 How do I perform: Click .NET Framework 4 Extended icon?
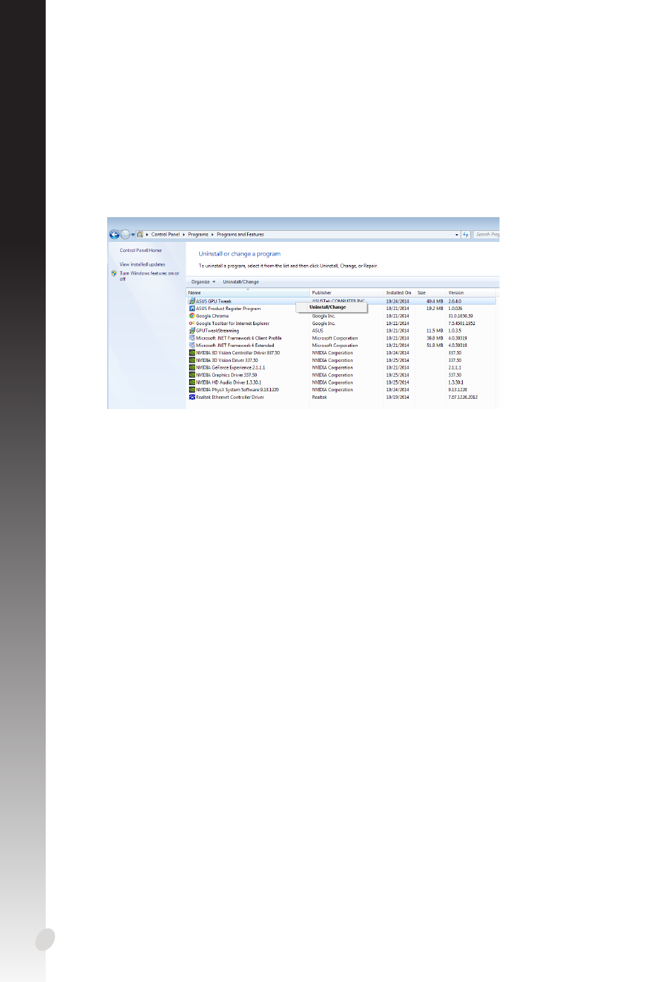(x=192, y=346)
